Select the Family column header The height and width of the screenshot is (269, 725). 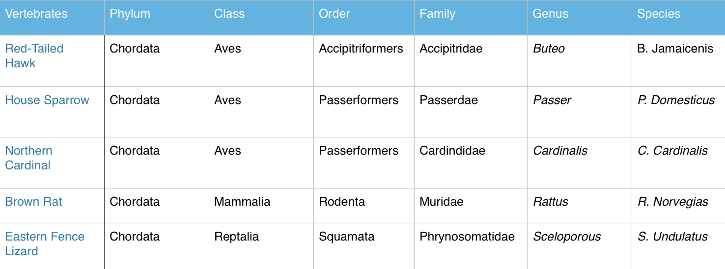pos(437,14)
